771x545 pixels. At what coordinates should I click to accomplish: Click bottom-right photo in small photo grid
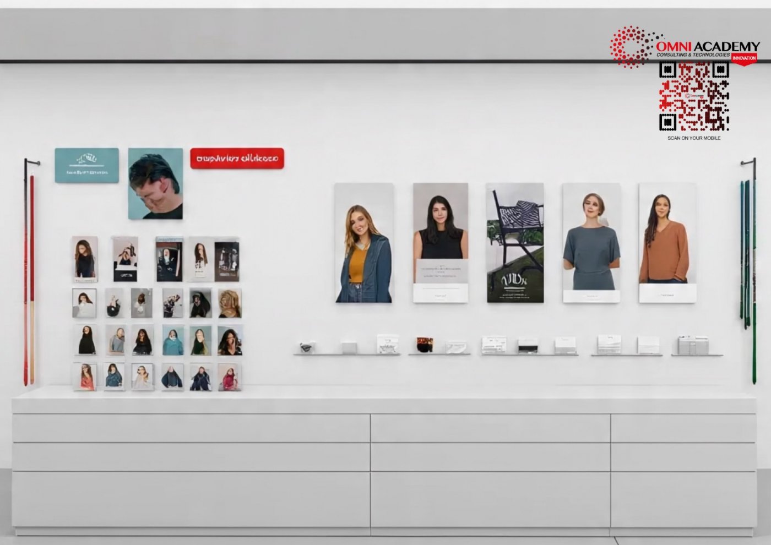tap(229, 377)
